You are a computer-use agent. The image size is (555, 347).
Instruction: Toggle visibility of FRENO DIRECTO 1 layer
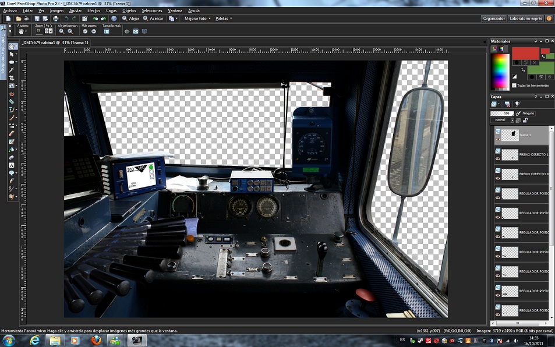pyautogui.click(x=498, y=158)
